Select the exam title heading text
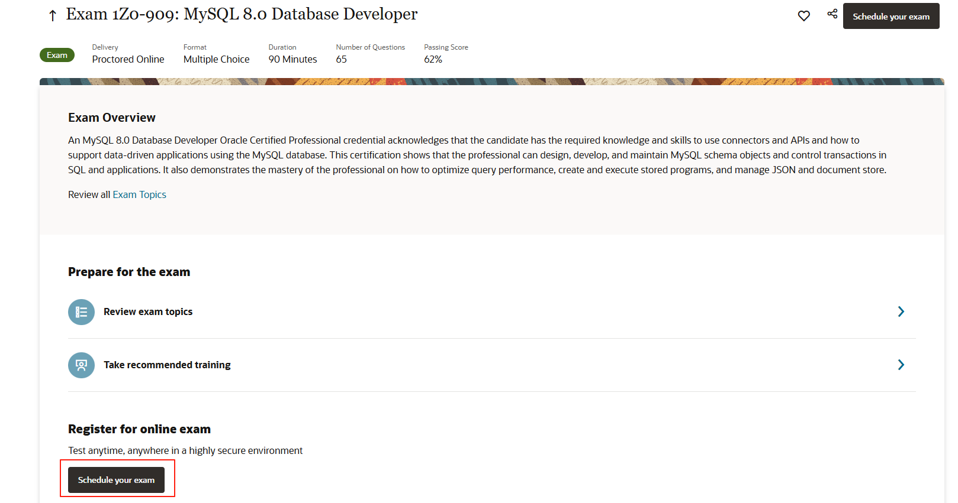958x503 pixels. pos(242,14)
